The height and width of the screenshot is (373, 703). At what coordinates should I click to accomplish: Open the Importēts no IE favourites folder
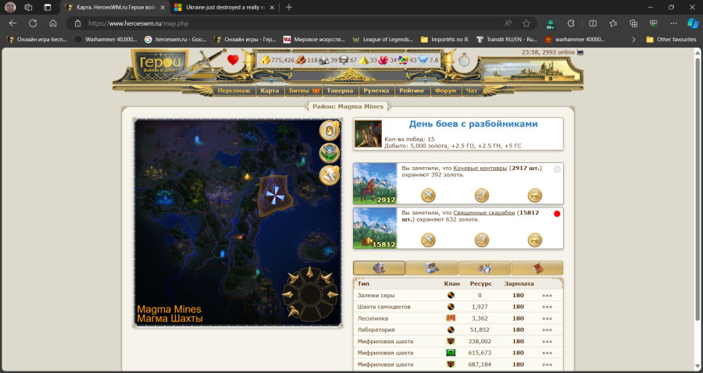(444, 39)
